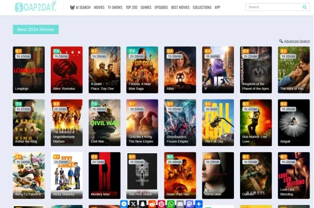Screen dimensions: 314x208
Task: Open the Advanced Search link
Action: coord(297,41)
